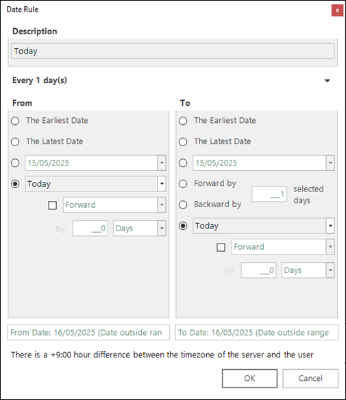Open the From Days unit dropdown
Viewport: 346px width, 400px height.
click(x=139, y=228)
